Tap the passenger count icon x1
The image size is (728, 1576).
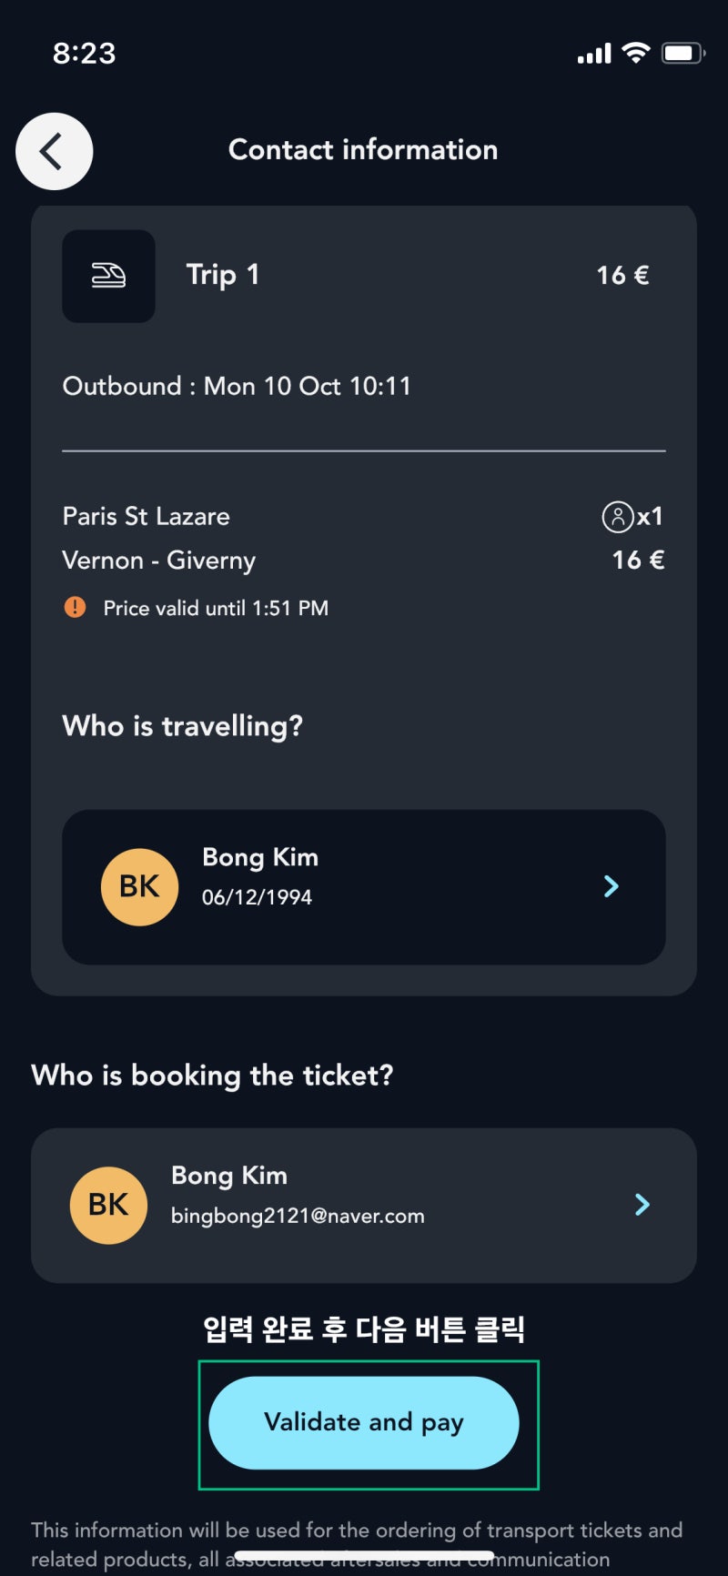pos(632,517)
